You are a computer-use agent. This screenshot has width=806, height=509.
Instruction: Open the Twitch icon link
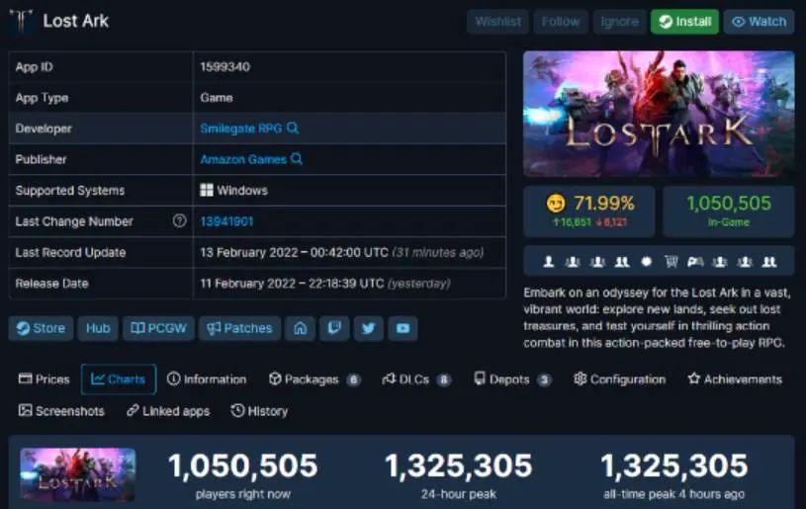tap(335, 328)
